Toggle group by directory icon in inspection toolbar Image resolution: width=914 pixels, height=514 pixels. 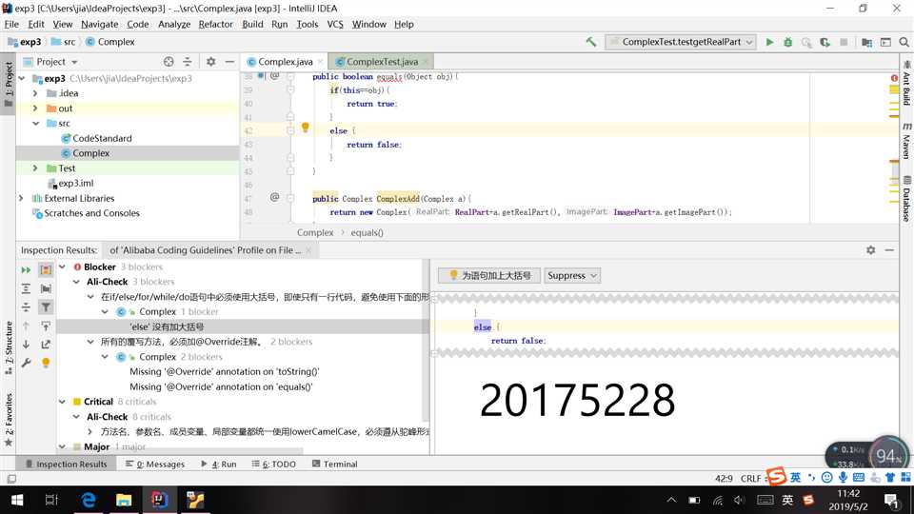[46, 288]
